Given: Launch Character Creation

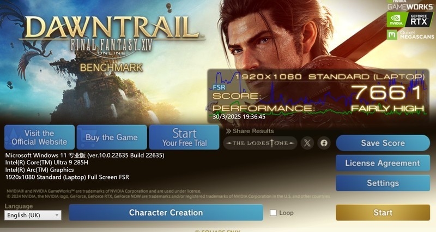Looking at the screenshot, I should click(x=166, y=212).
